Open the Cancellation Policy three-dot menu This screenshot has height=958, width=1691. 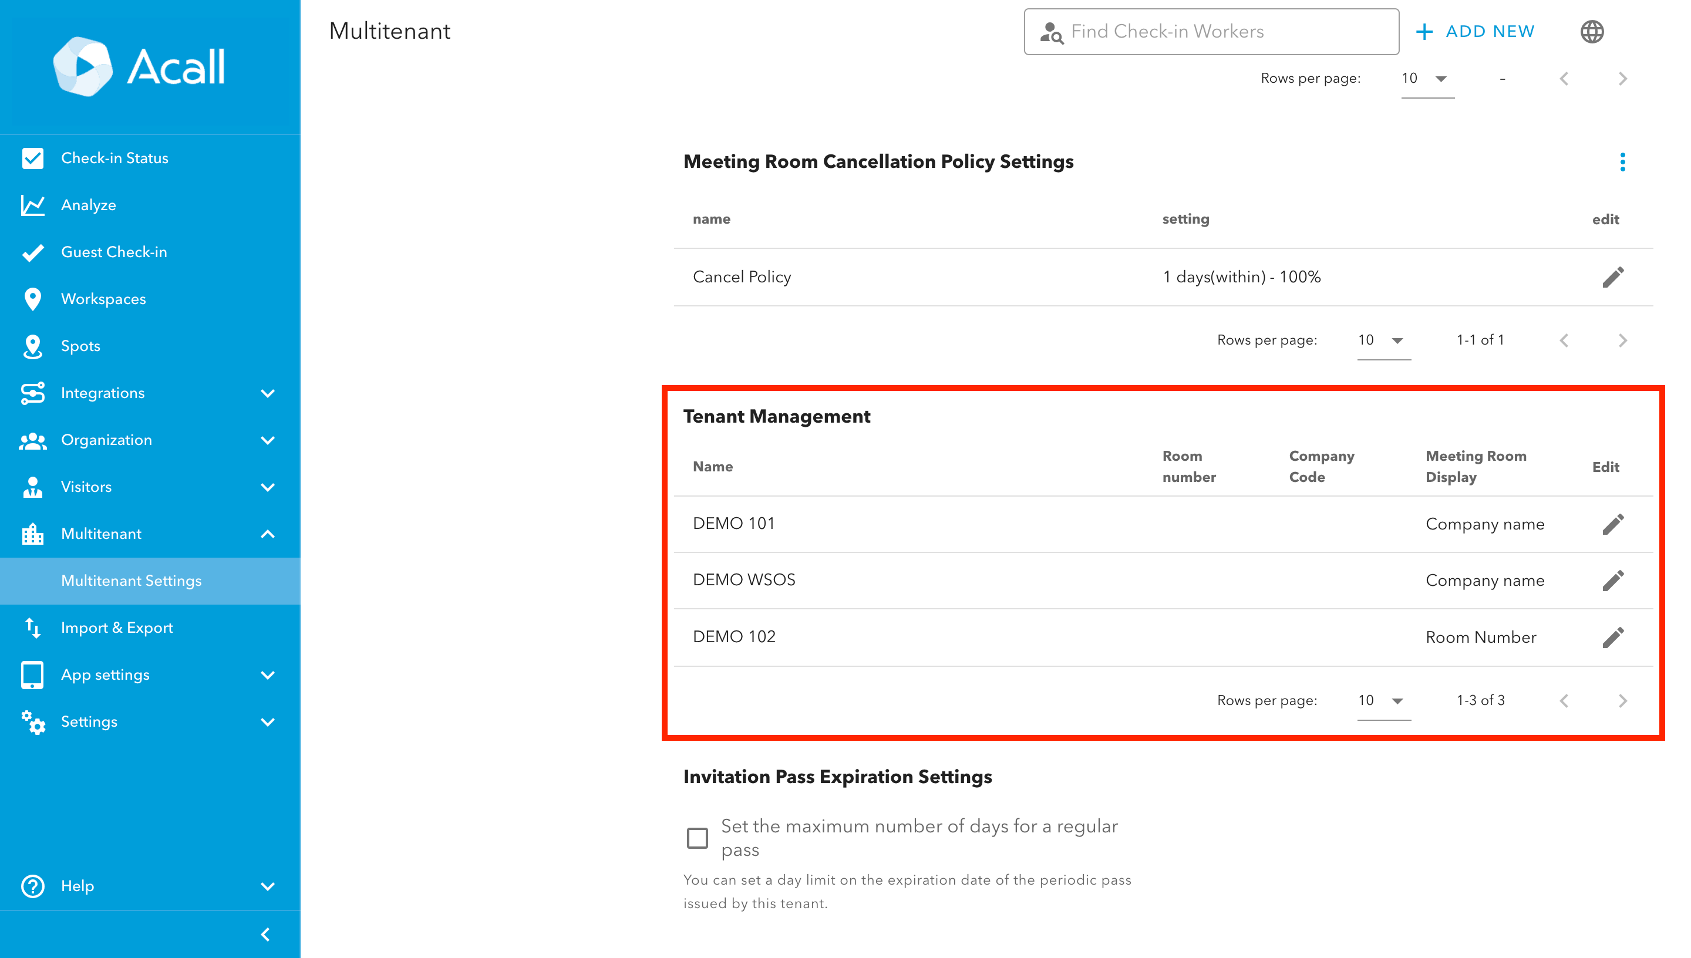click(x=1622, y=162)
